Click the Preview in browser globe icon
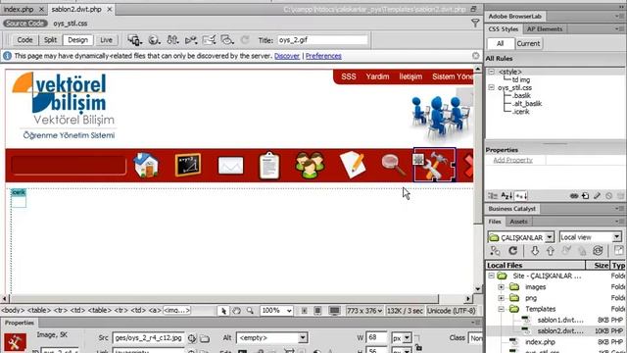627x353 pixels. pos(154,40)
